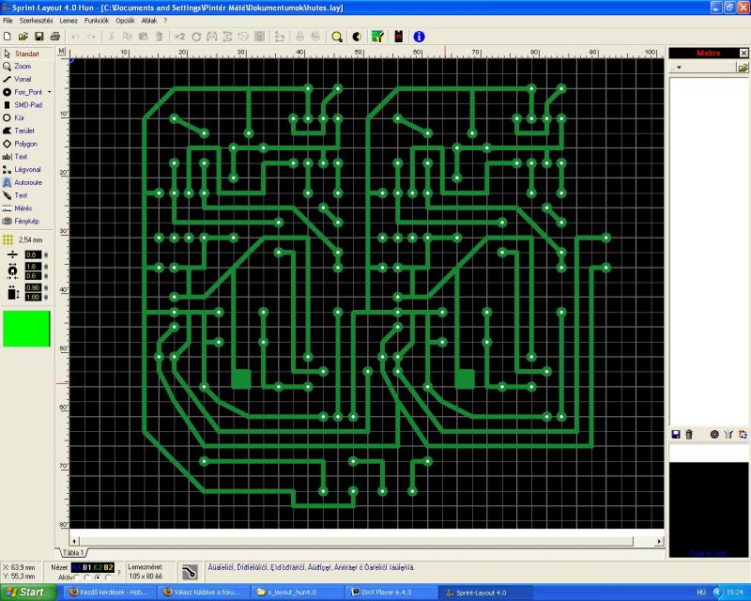Click the Windows Start button
751x601 pixels.
pos(27,592)
